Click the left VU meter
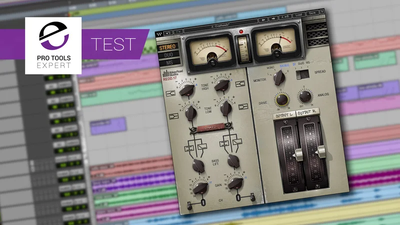Viewport: 400px width, 225px height. tap(210, 51)
